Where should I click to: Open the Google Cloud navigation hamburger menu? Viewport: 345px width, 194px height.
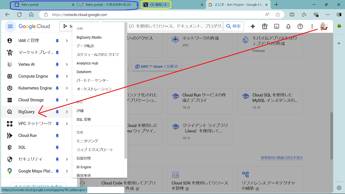(x=10, y=26)
